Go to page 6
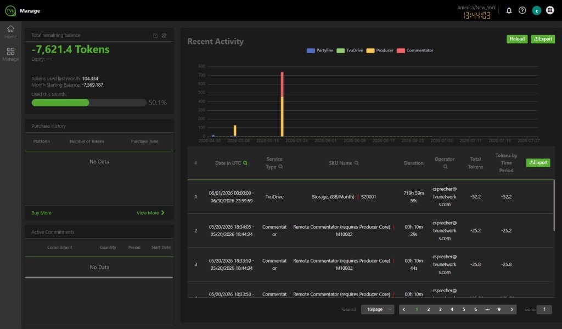Viewport: 562px width, 329px height. tap(476, 309)
